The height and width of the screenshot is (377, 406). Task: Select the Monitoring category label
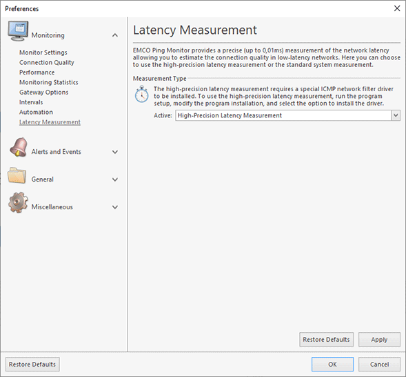tap(48, 35)
